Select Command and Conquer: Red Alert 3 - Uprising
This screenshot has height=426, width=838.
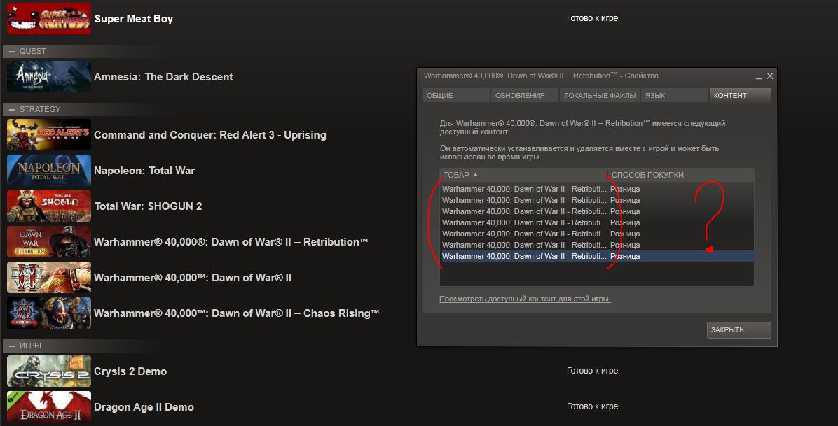tap(210, 135)
